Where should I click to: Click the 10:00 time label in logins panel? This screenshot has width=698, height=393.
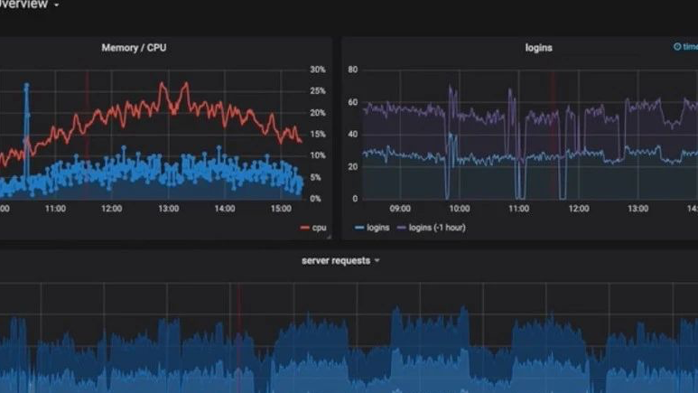pyautogui.click(x=459, y=209)
